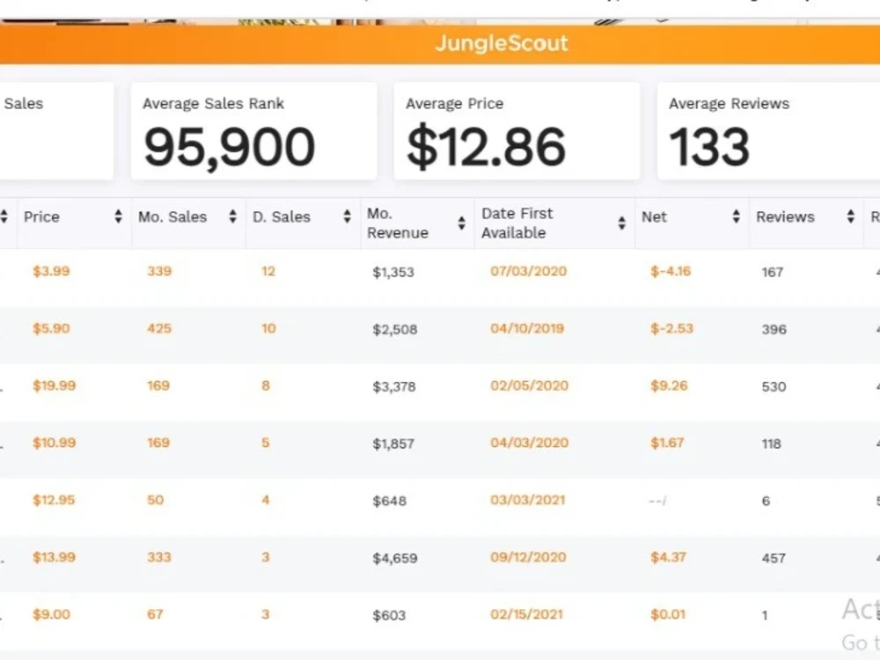Click net value $1.67
The image size is (880, 660).
667,443
